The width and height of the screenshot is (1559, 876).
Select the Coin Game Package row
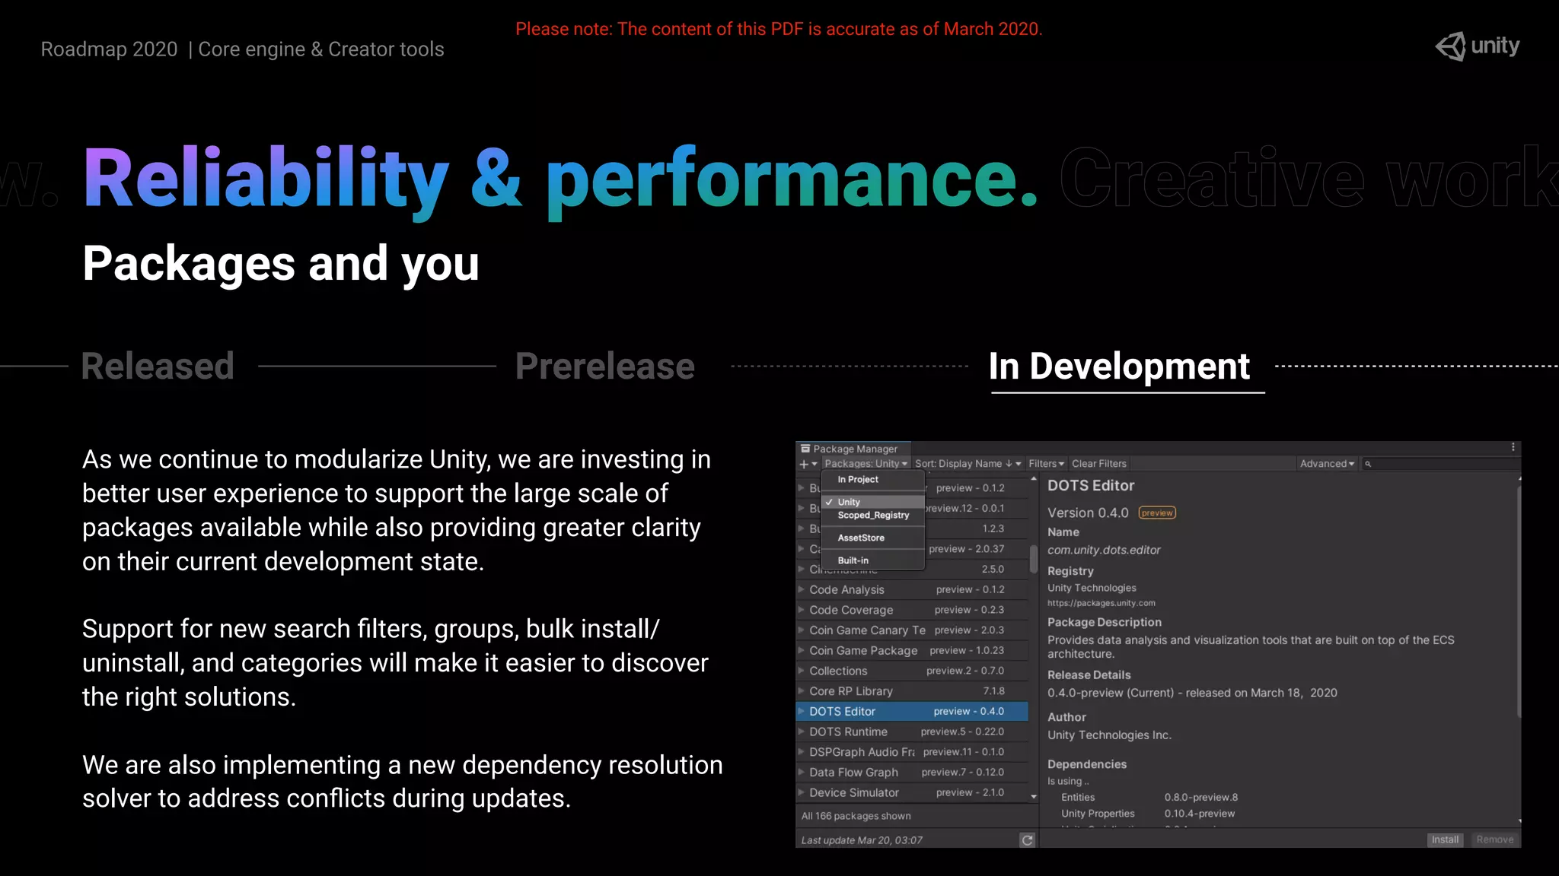[911, 650]
